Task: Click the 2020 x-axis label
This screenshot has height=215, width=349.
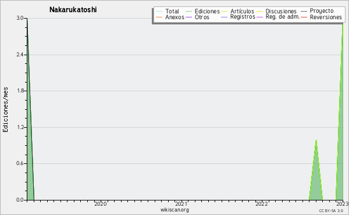Action: coord(101,203)
